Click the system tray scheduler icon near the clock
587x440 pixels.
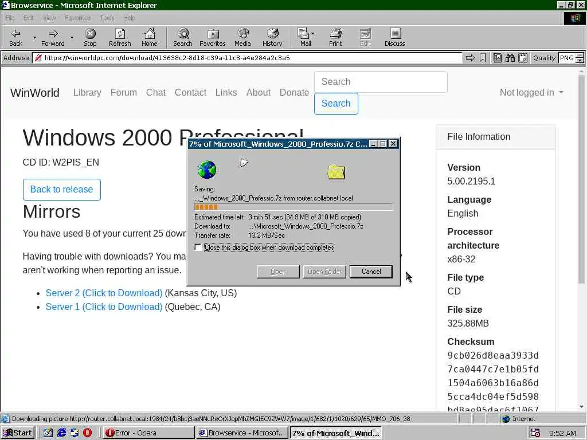point(535,433)
